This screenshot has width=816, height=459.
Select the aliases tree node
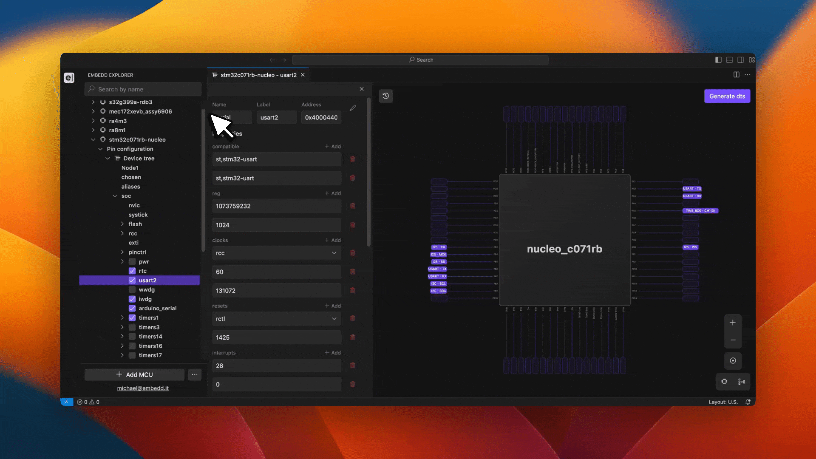tap(130, 187)
